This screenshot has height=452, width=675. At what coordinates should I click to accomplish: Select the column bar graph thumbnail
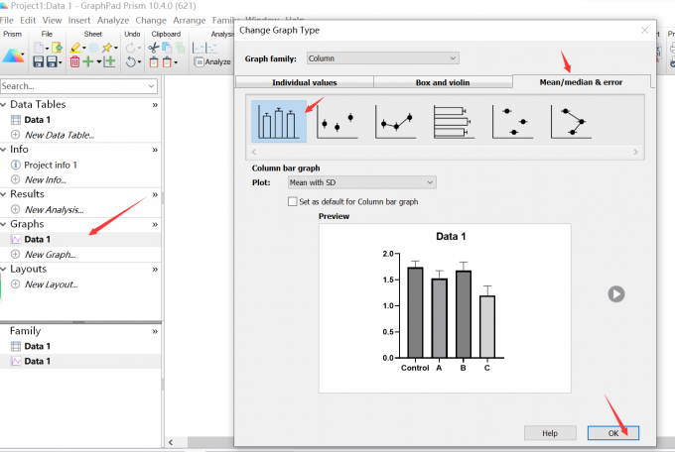[x=278, y=122]
